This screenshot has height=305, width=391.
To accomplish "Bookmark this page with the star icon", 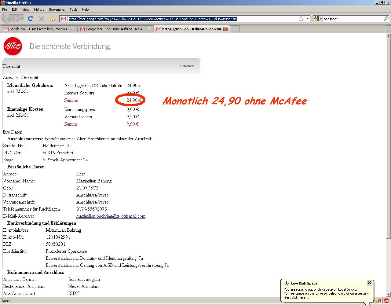I will (x=301, y=19).
